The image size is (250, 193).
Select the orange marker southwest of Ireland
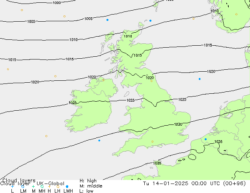(x=46, y=136)
